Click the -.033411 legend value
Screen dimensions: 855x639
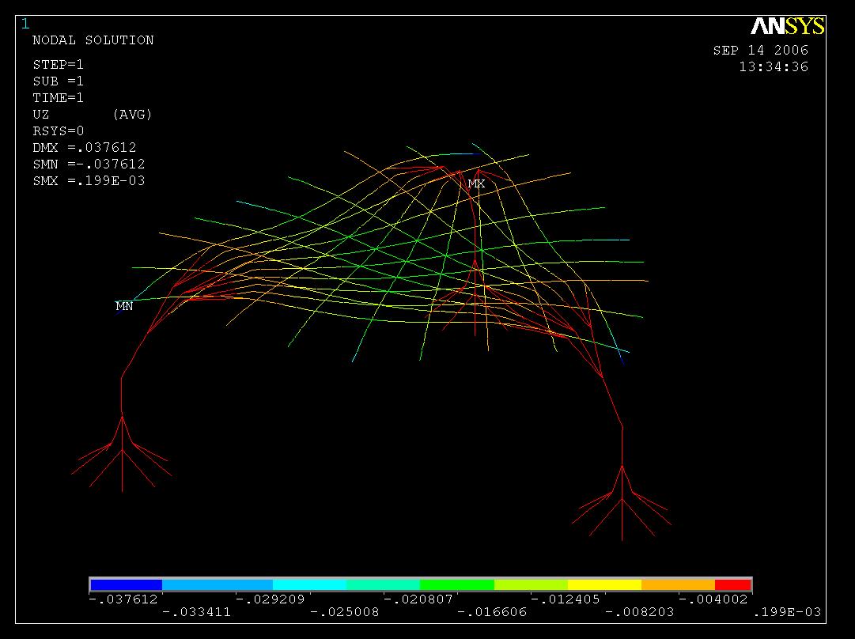point(197,612)
